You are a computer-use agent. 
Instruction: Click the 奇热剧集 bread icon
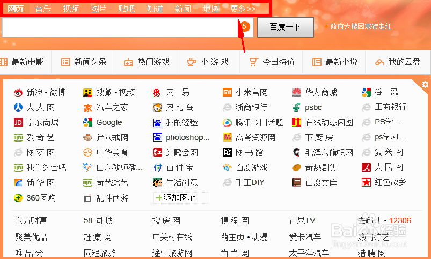click(296, 167)
